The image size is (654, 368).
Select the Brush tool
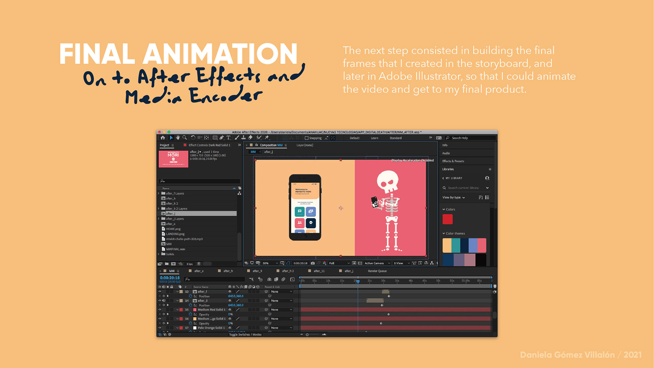coord(237,138)
